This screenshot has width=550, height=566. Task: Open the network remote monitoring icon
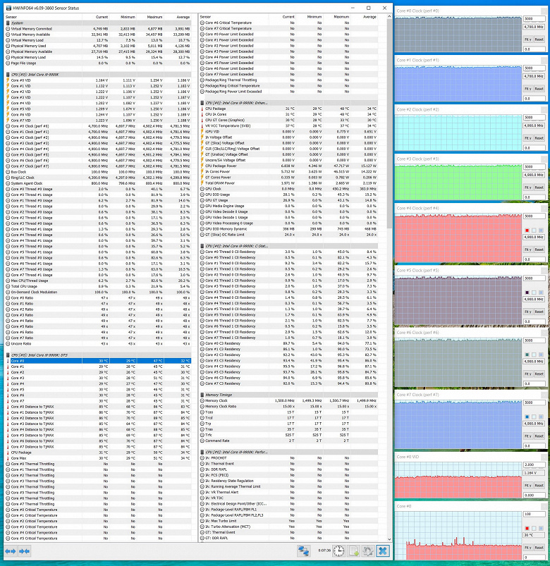pyautogui.click(x=303, y=550)
